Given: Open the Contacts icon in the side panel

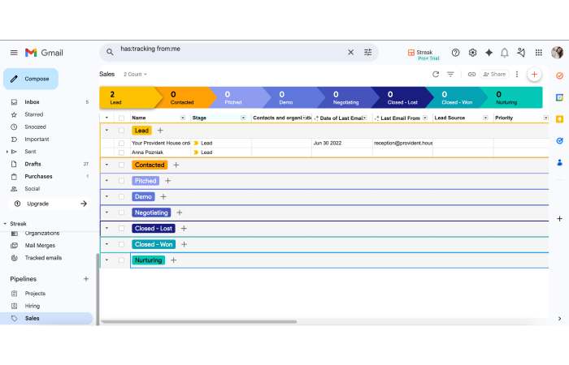Looking at the screenshot, I should coord(559,162).
